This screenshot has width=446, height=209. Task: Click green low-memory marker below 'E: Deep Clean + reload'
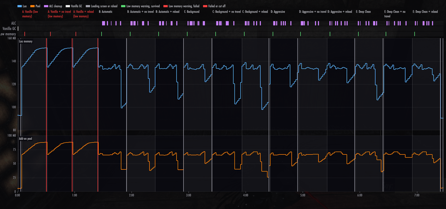click(x=415, y=34)
